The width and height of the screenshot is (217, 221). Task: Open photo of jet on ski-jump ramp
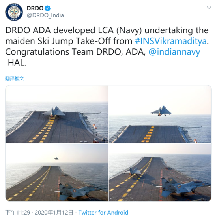click(x=57, y=114)
